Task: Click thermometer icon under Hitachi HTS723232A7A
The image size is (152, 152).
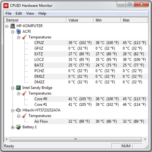Action: (x=24, y=116)
